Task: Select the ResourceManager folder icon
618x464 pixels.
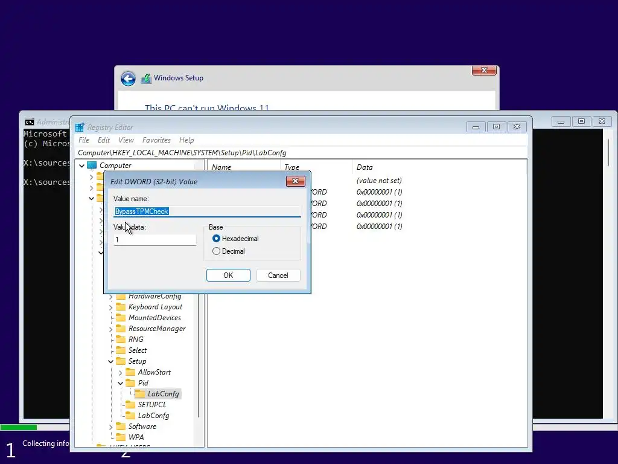Action: point(121,328)
